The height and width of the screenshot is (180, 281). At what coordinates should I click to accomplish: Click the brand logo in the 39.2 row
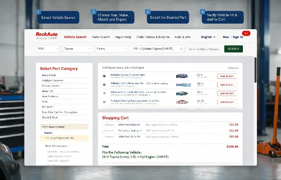click(x=182, y=93)
